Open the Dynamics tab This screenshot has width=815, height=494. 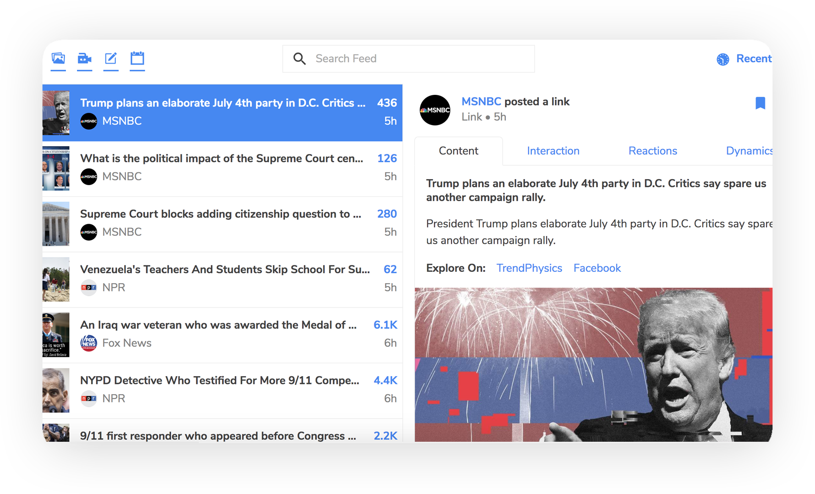pyautogui.click(x=749, y=151)
